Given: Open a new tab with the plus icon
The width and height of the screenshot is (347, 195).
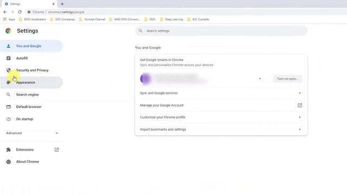Looking at the screenshot, I should click(62, 4).
